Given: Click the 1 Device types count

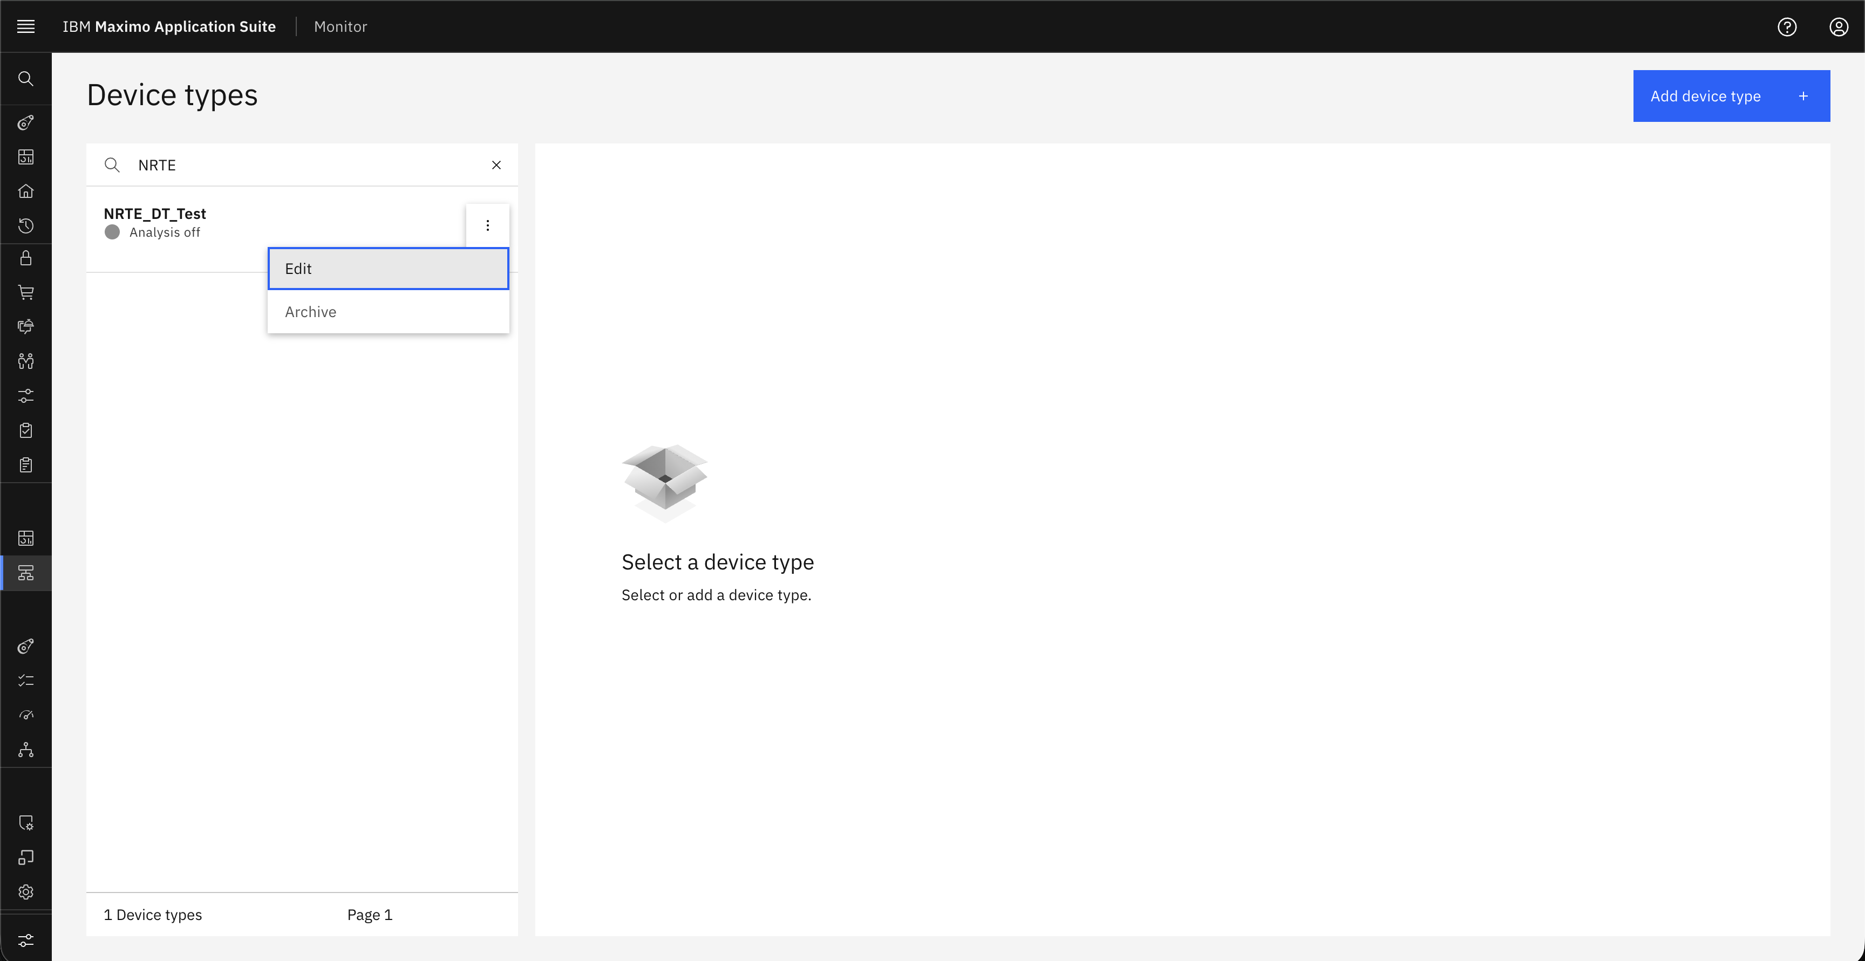Looking at the screenshot, I should click(x=153, y=915).
